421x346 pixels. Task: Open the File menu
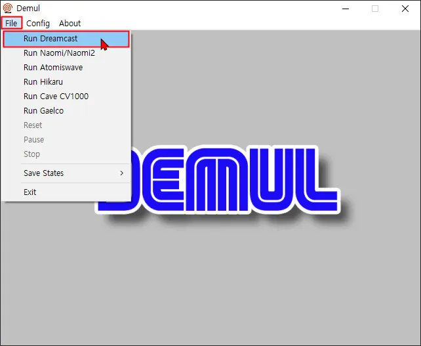coord(11,23)
